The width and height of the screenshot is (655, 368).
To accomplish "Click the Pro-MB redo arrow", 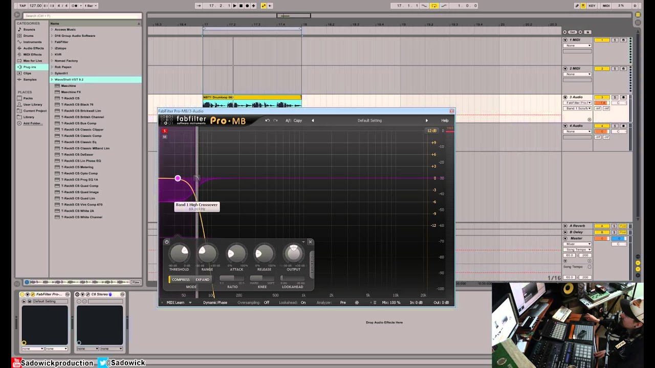I will coord(275,121).
